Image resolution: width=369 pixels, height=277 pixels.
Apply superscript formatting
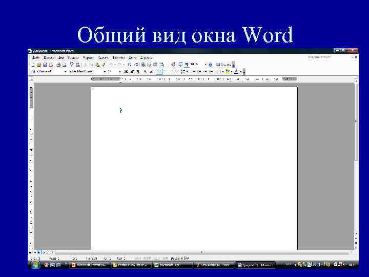[151, 71]
